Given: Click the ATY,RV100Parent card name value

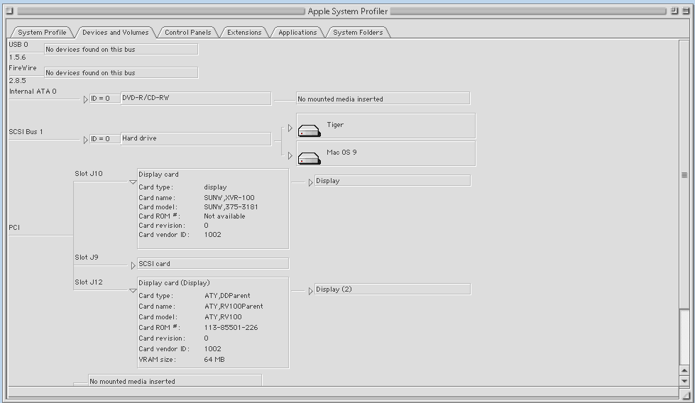Looking at the screenshot, I should coord(234,307).
